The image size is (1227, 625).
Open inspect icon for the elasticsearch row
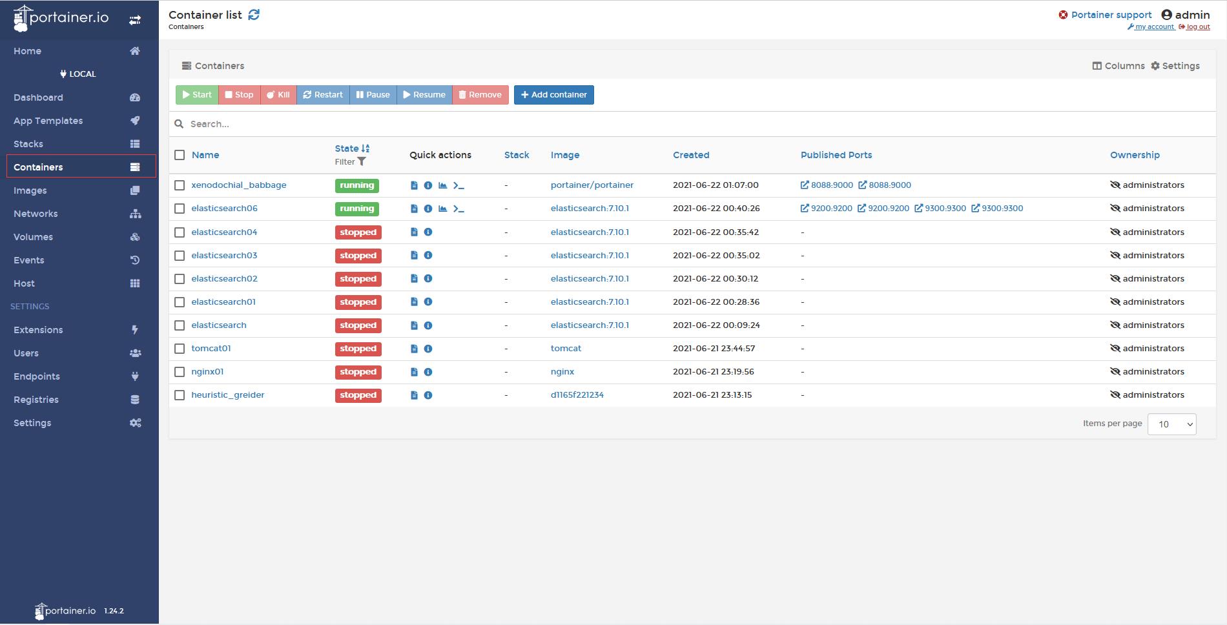click(428, 325)
